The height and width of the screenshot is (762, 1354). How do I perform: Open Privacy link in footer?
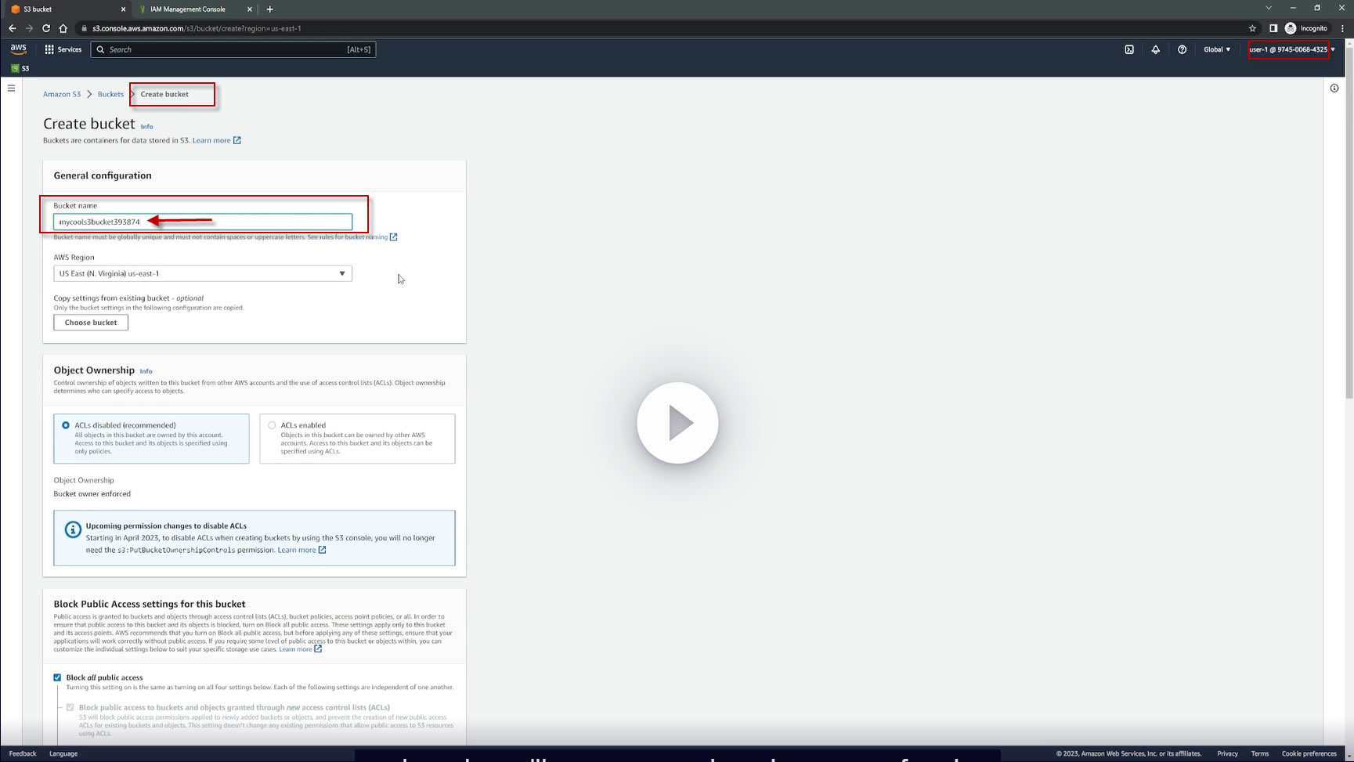pyautogui.click(x=1227, y=753)
